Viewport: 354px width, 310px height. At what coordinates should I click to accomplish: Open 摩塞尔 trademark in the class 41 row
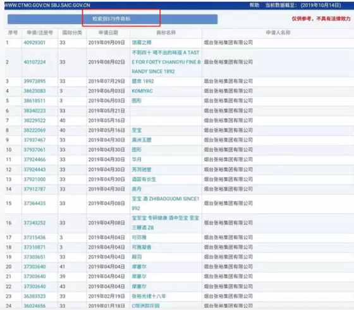coord(139,267)
